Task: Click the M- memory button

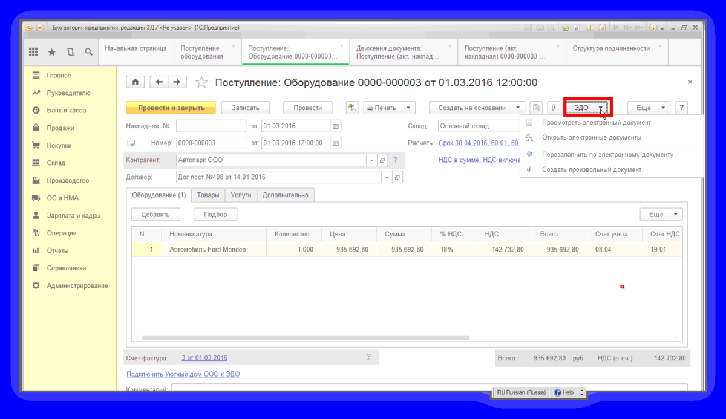Action: (x=638, y=28)
